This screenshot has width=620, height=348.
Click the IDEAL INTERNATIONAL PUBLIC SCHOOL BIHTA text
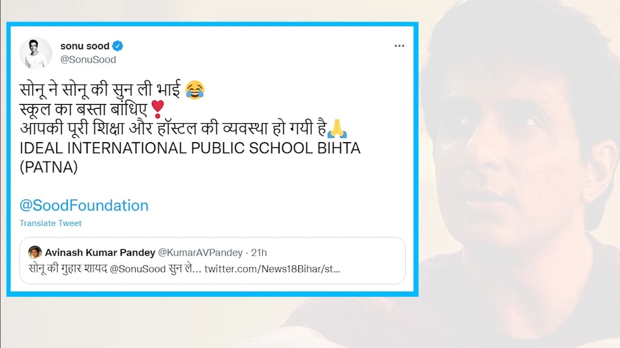[190, 148]
